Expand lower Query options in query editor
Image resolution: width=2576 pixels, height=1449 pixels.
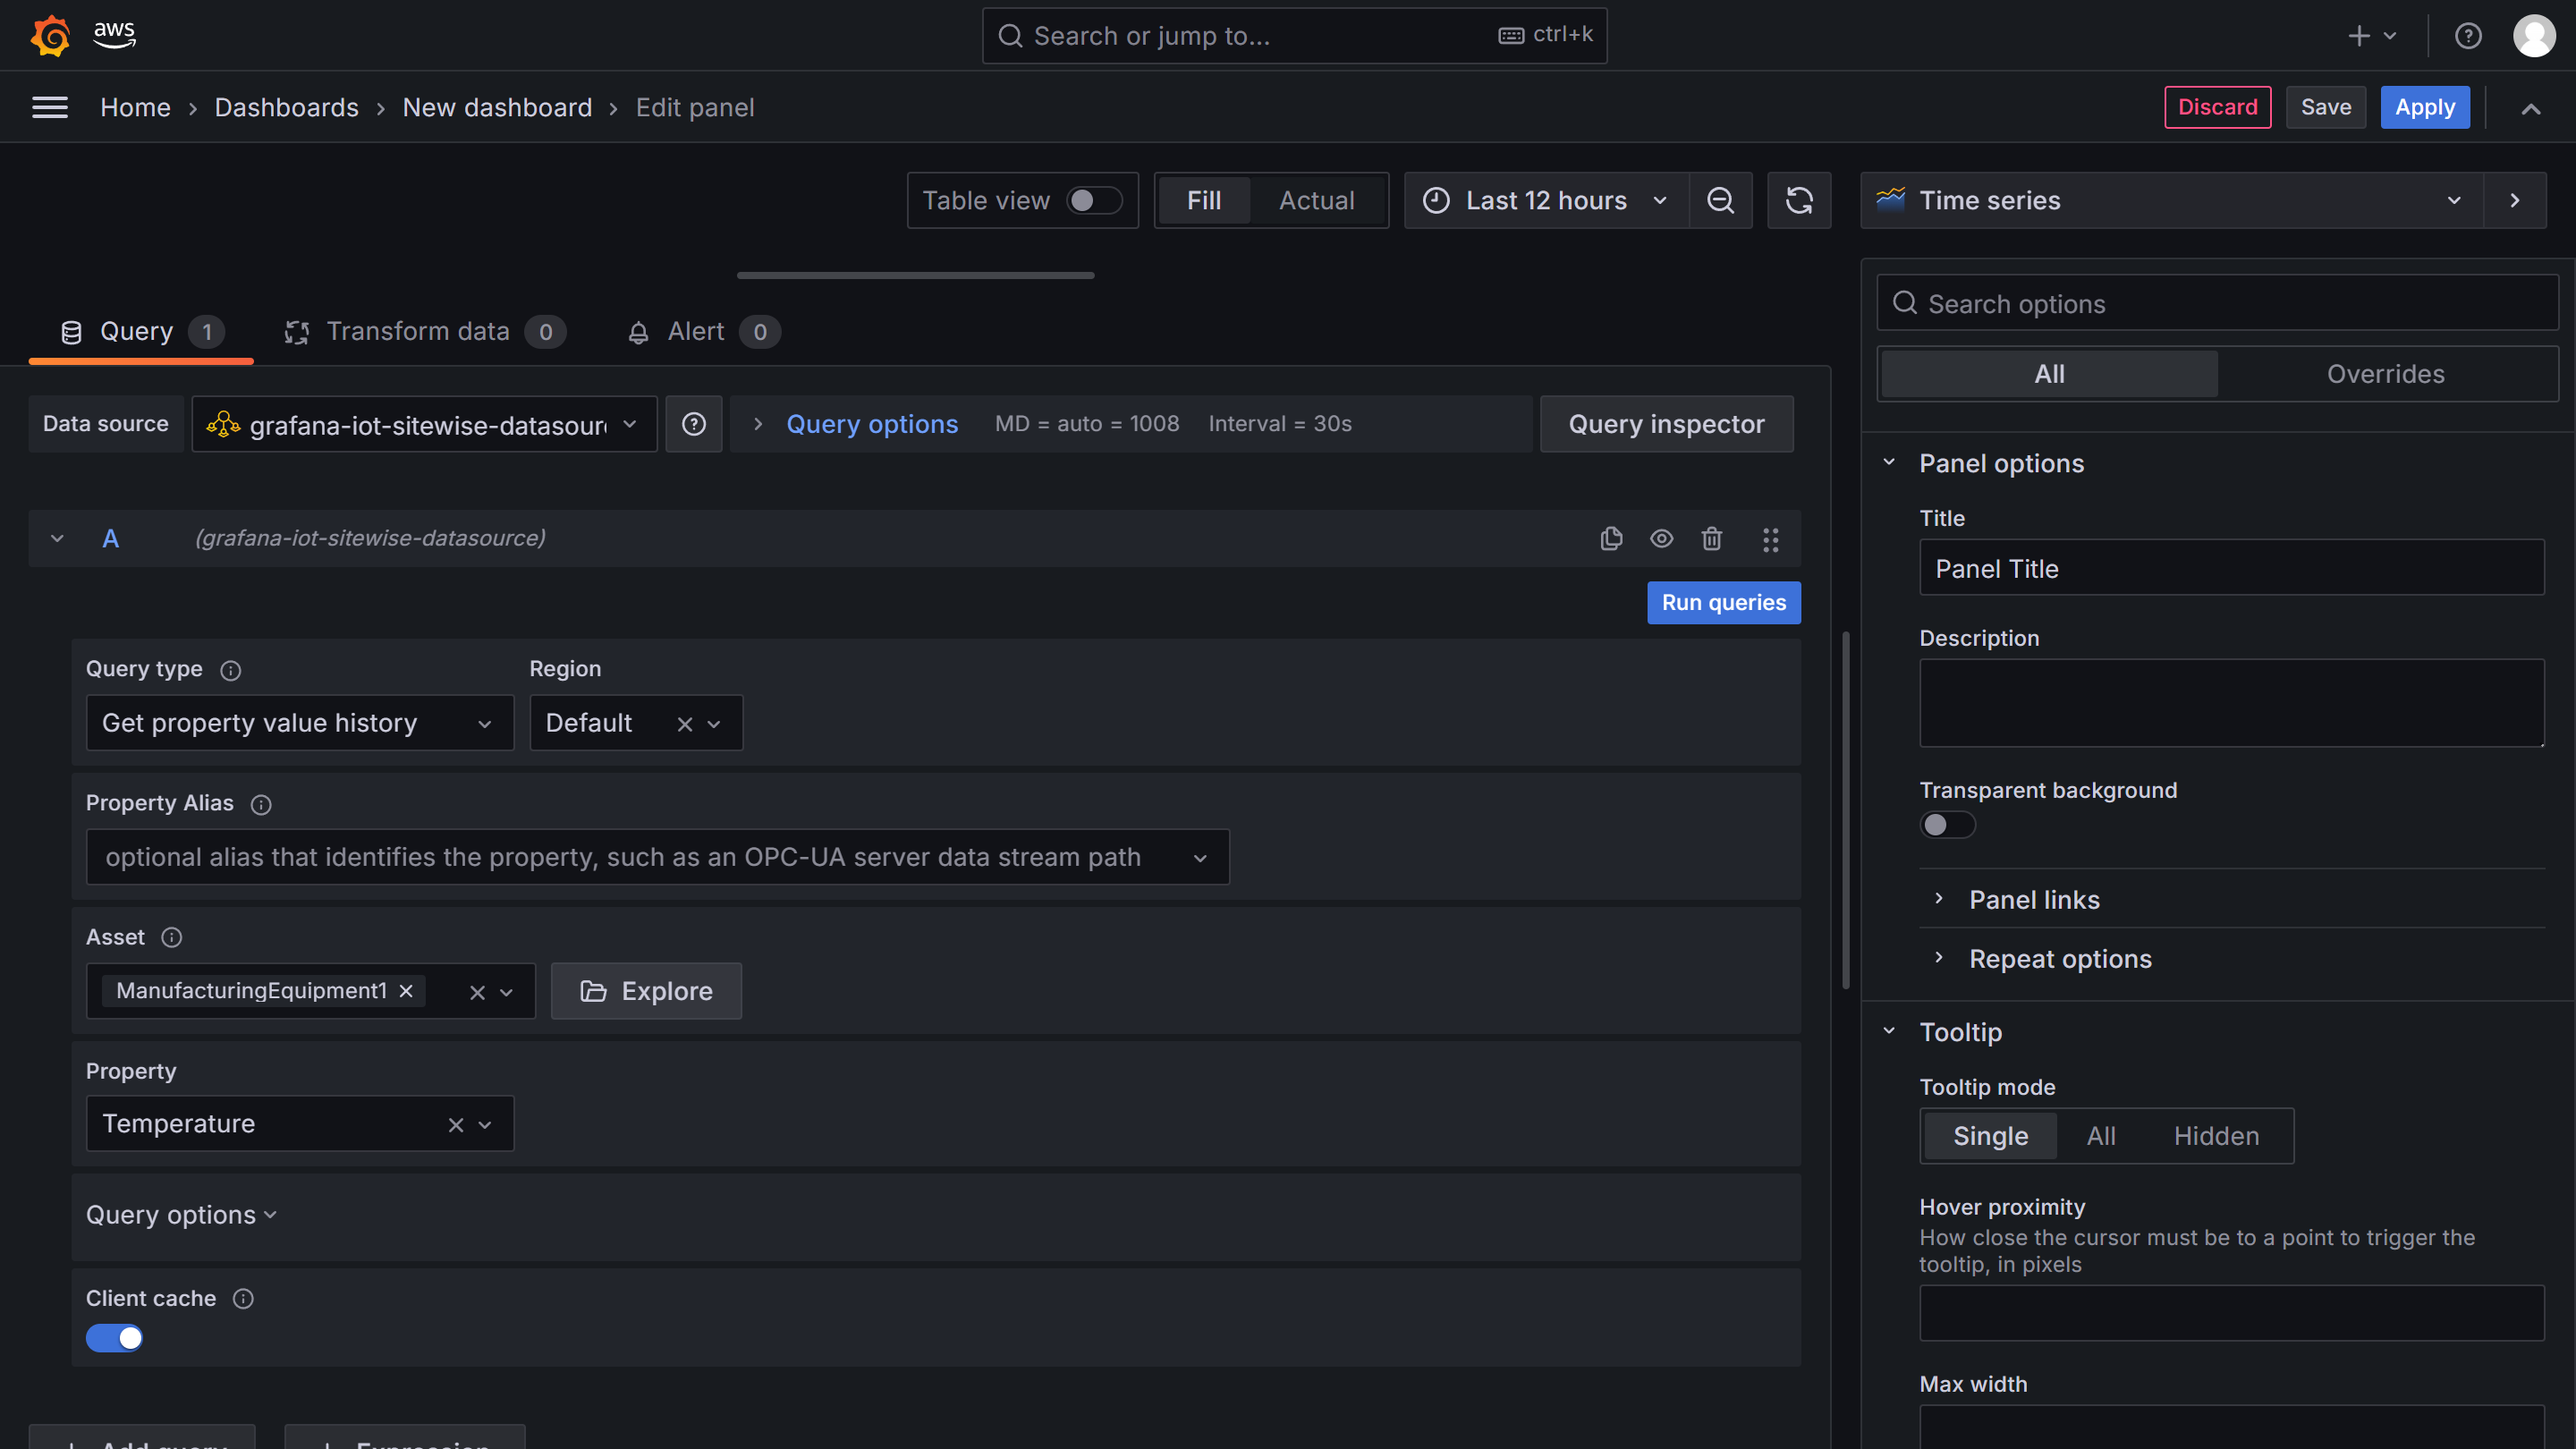click(x=181, y=1215)
